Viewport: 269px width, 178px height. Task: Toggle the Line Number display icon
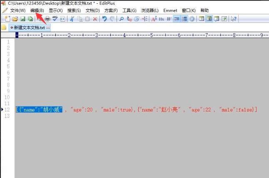(x=184, y=19)
